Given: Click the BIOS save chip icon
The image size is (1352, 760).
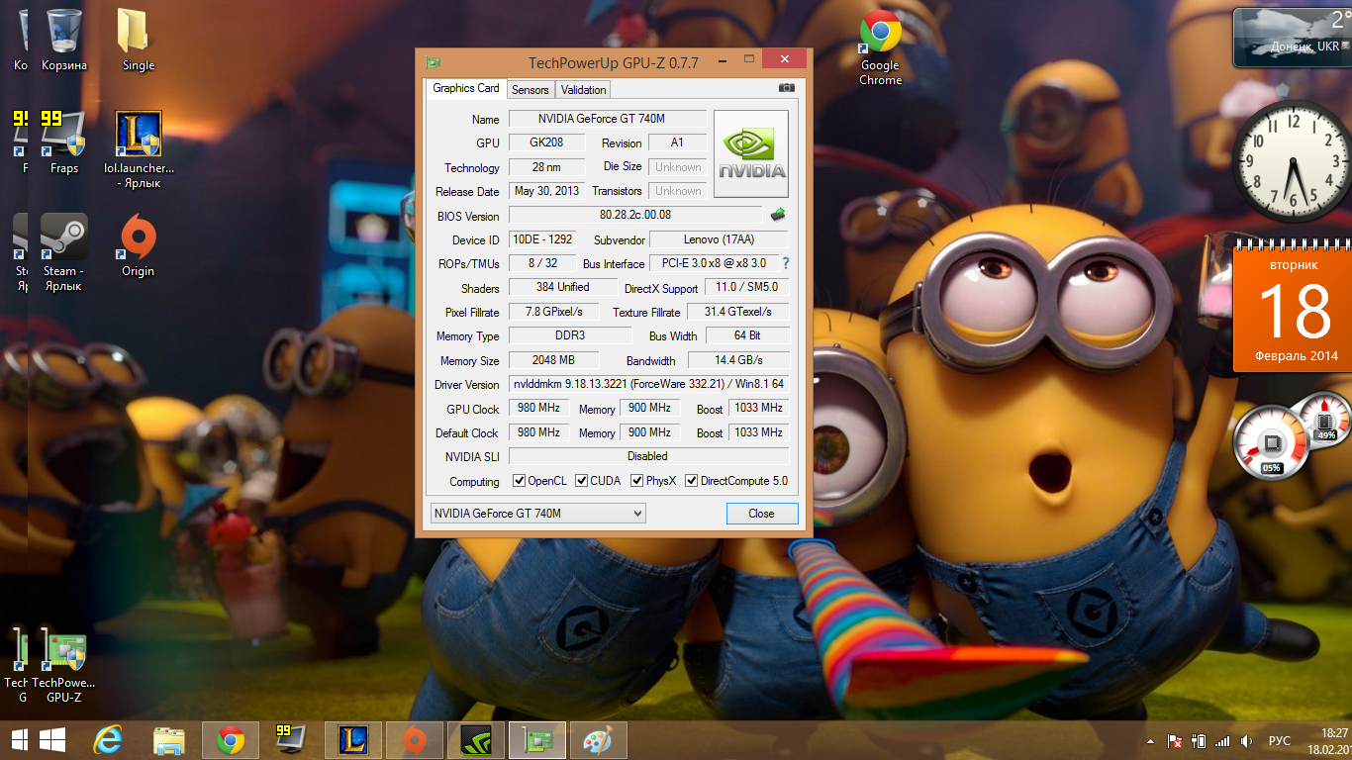Looking at the screenshot, I should pos(778,215).
